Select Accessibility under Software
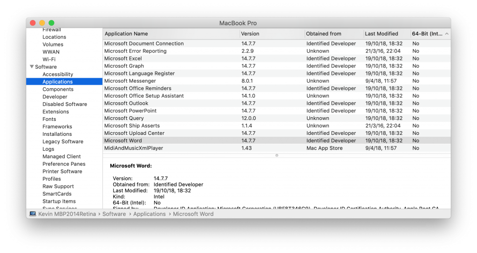 coord(58,74)
